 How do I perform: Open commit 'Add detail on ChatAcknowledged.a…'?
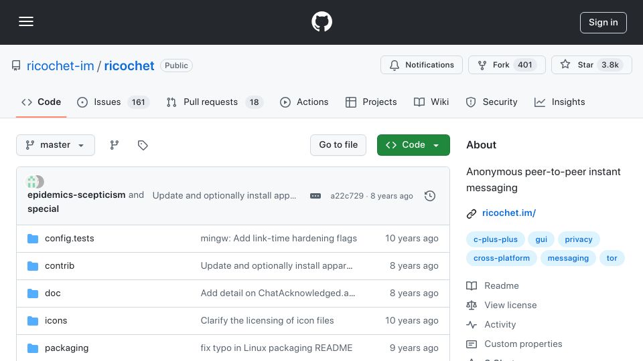tap(277, 293)
